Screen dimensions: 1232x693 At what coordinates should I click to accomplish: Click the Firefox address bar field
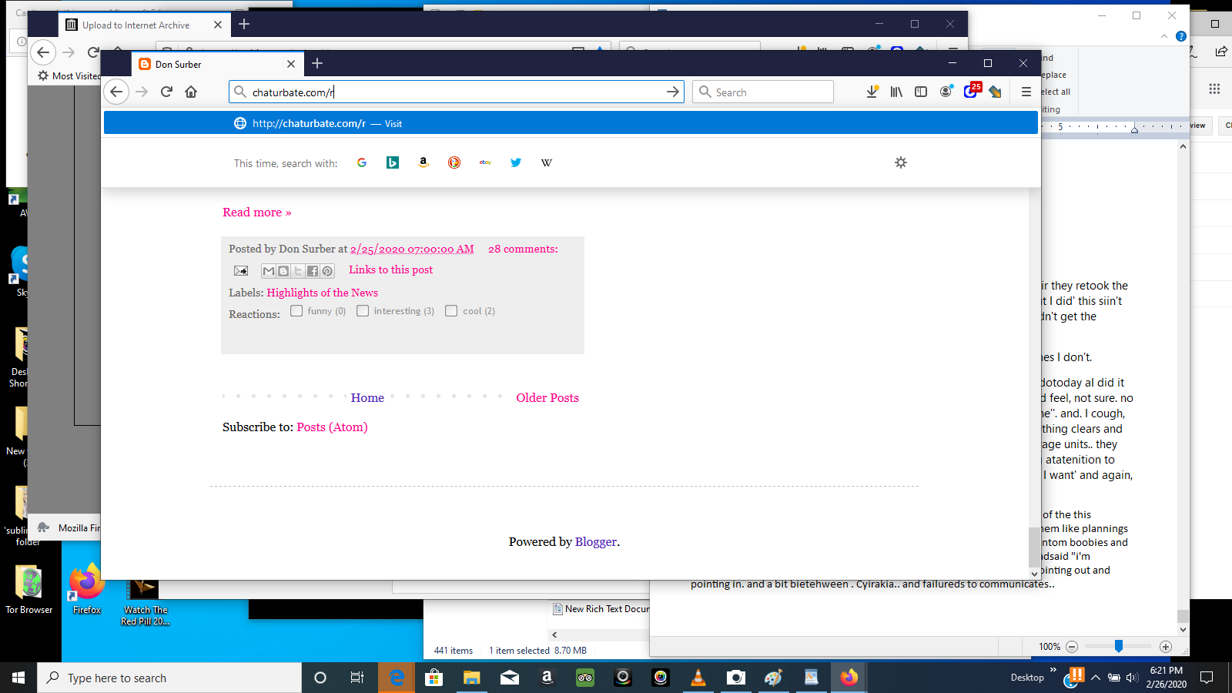(456, 92)
